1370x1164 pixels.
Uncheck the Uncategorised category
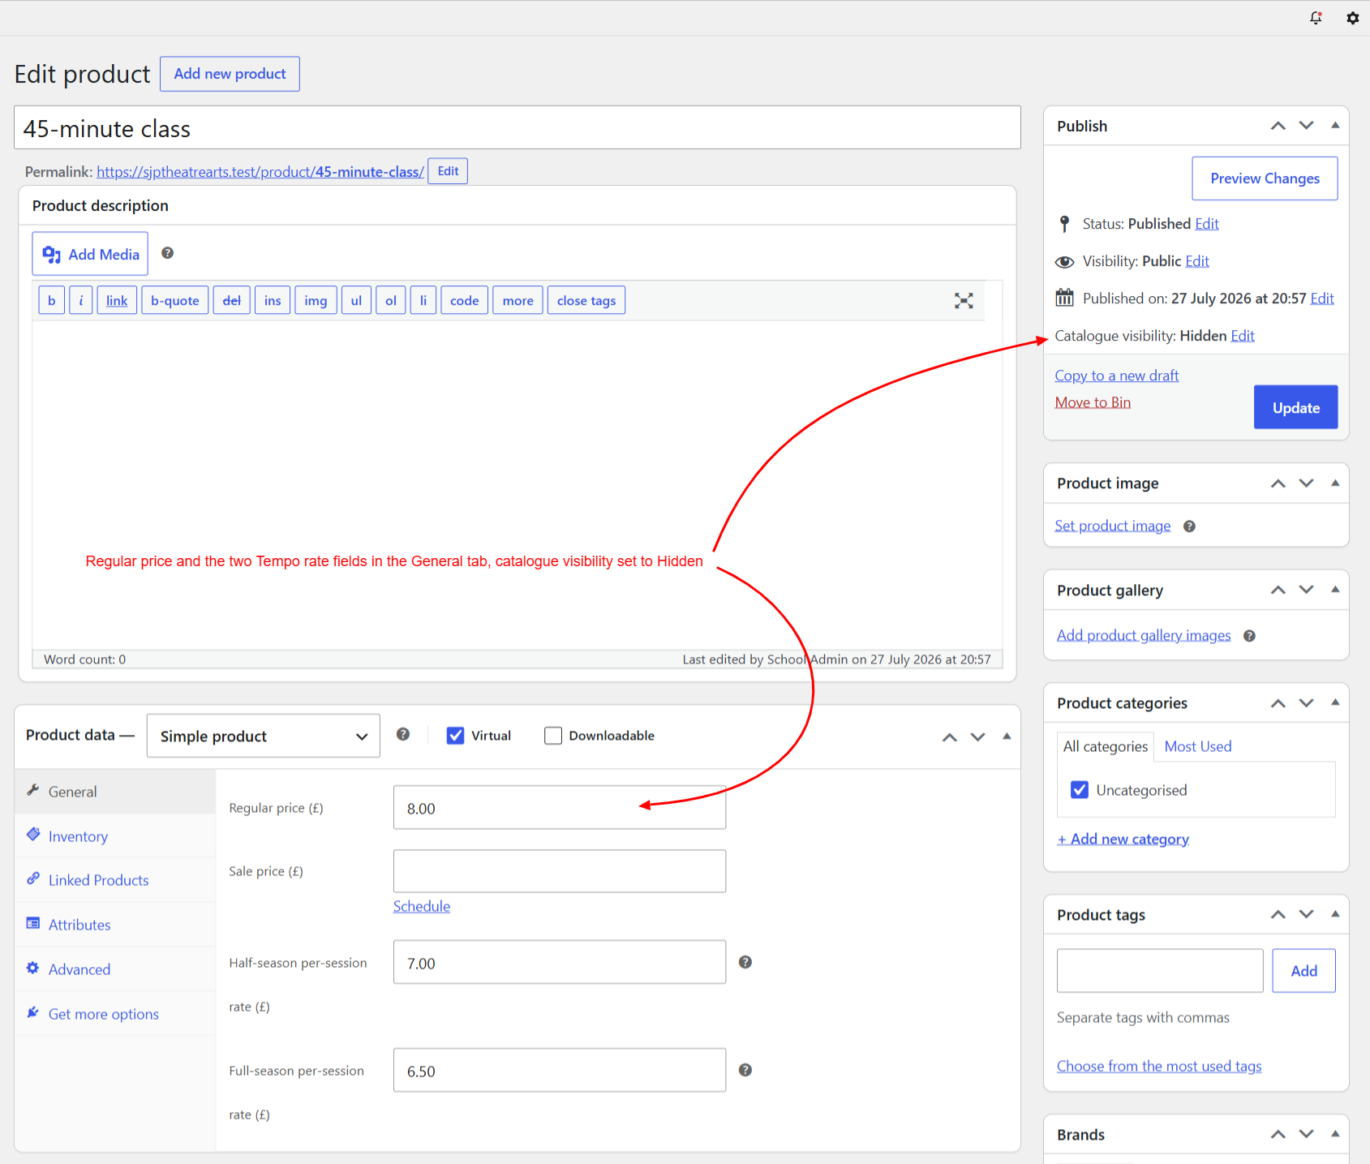point(1080,790)
